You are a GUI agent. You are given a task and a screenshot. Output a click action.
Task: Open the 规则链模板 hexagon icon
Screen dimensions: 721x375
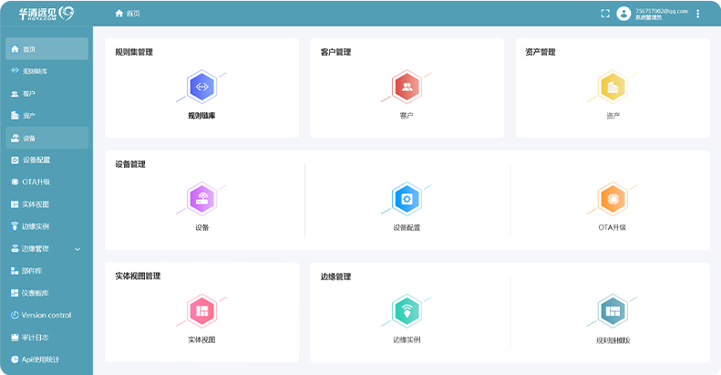[612, 311]
